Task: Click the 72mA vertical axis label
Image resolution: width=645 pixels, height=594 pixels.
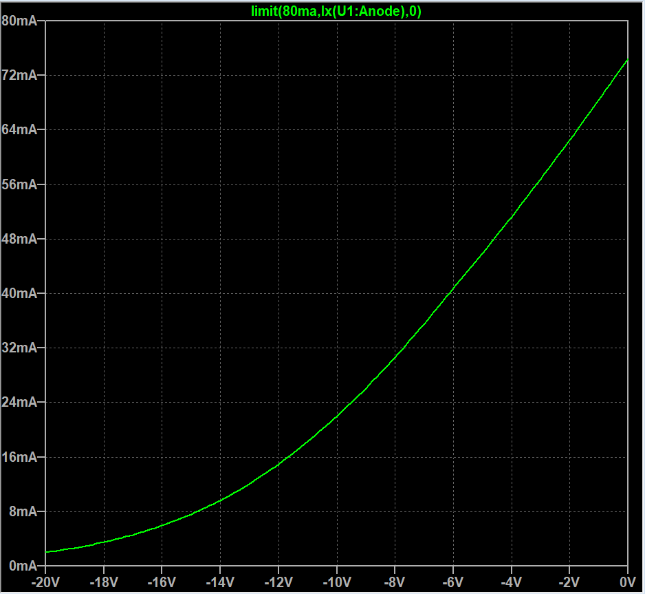Action: (19, 75)
